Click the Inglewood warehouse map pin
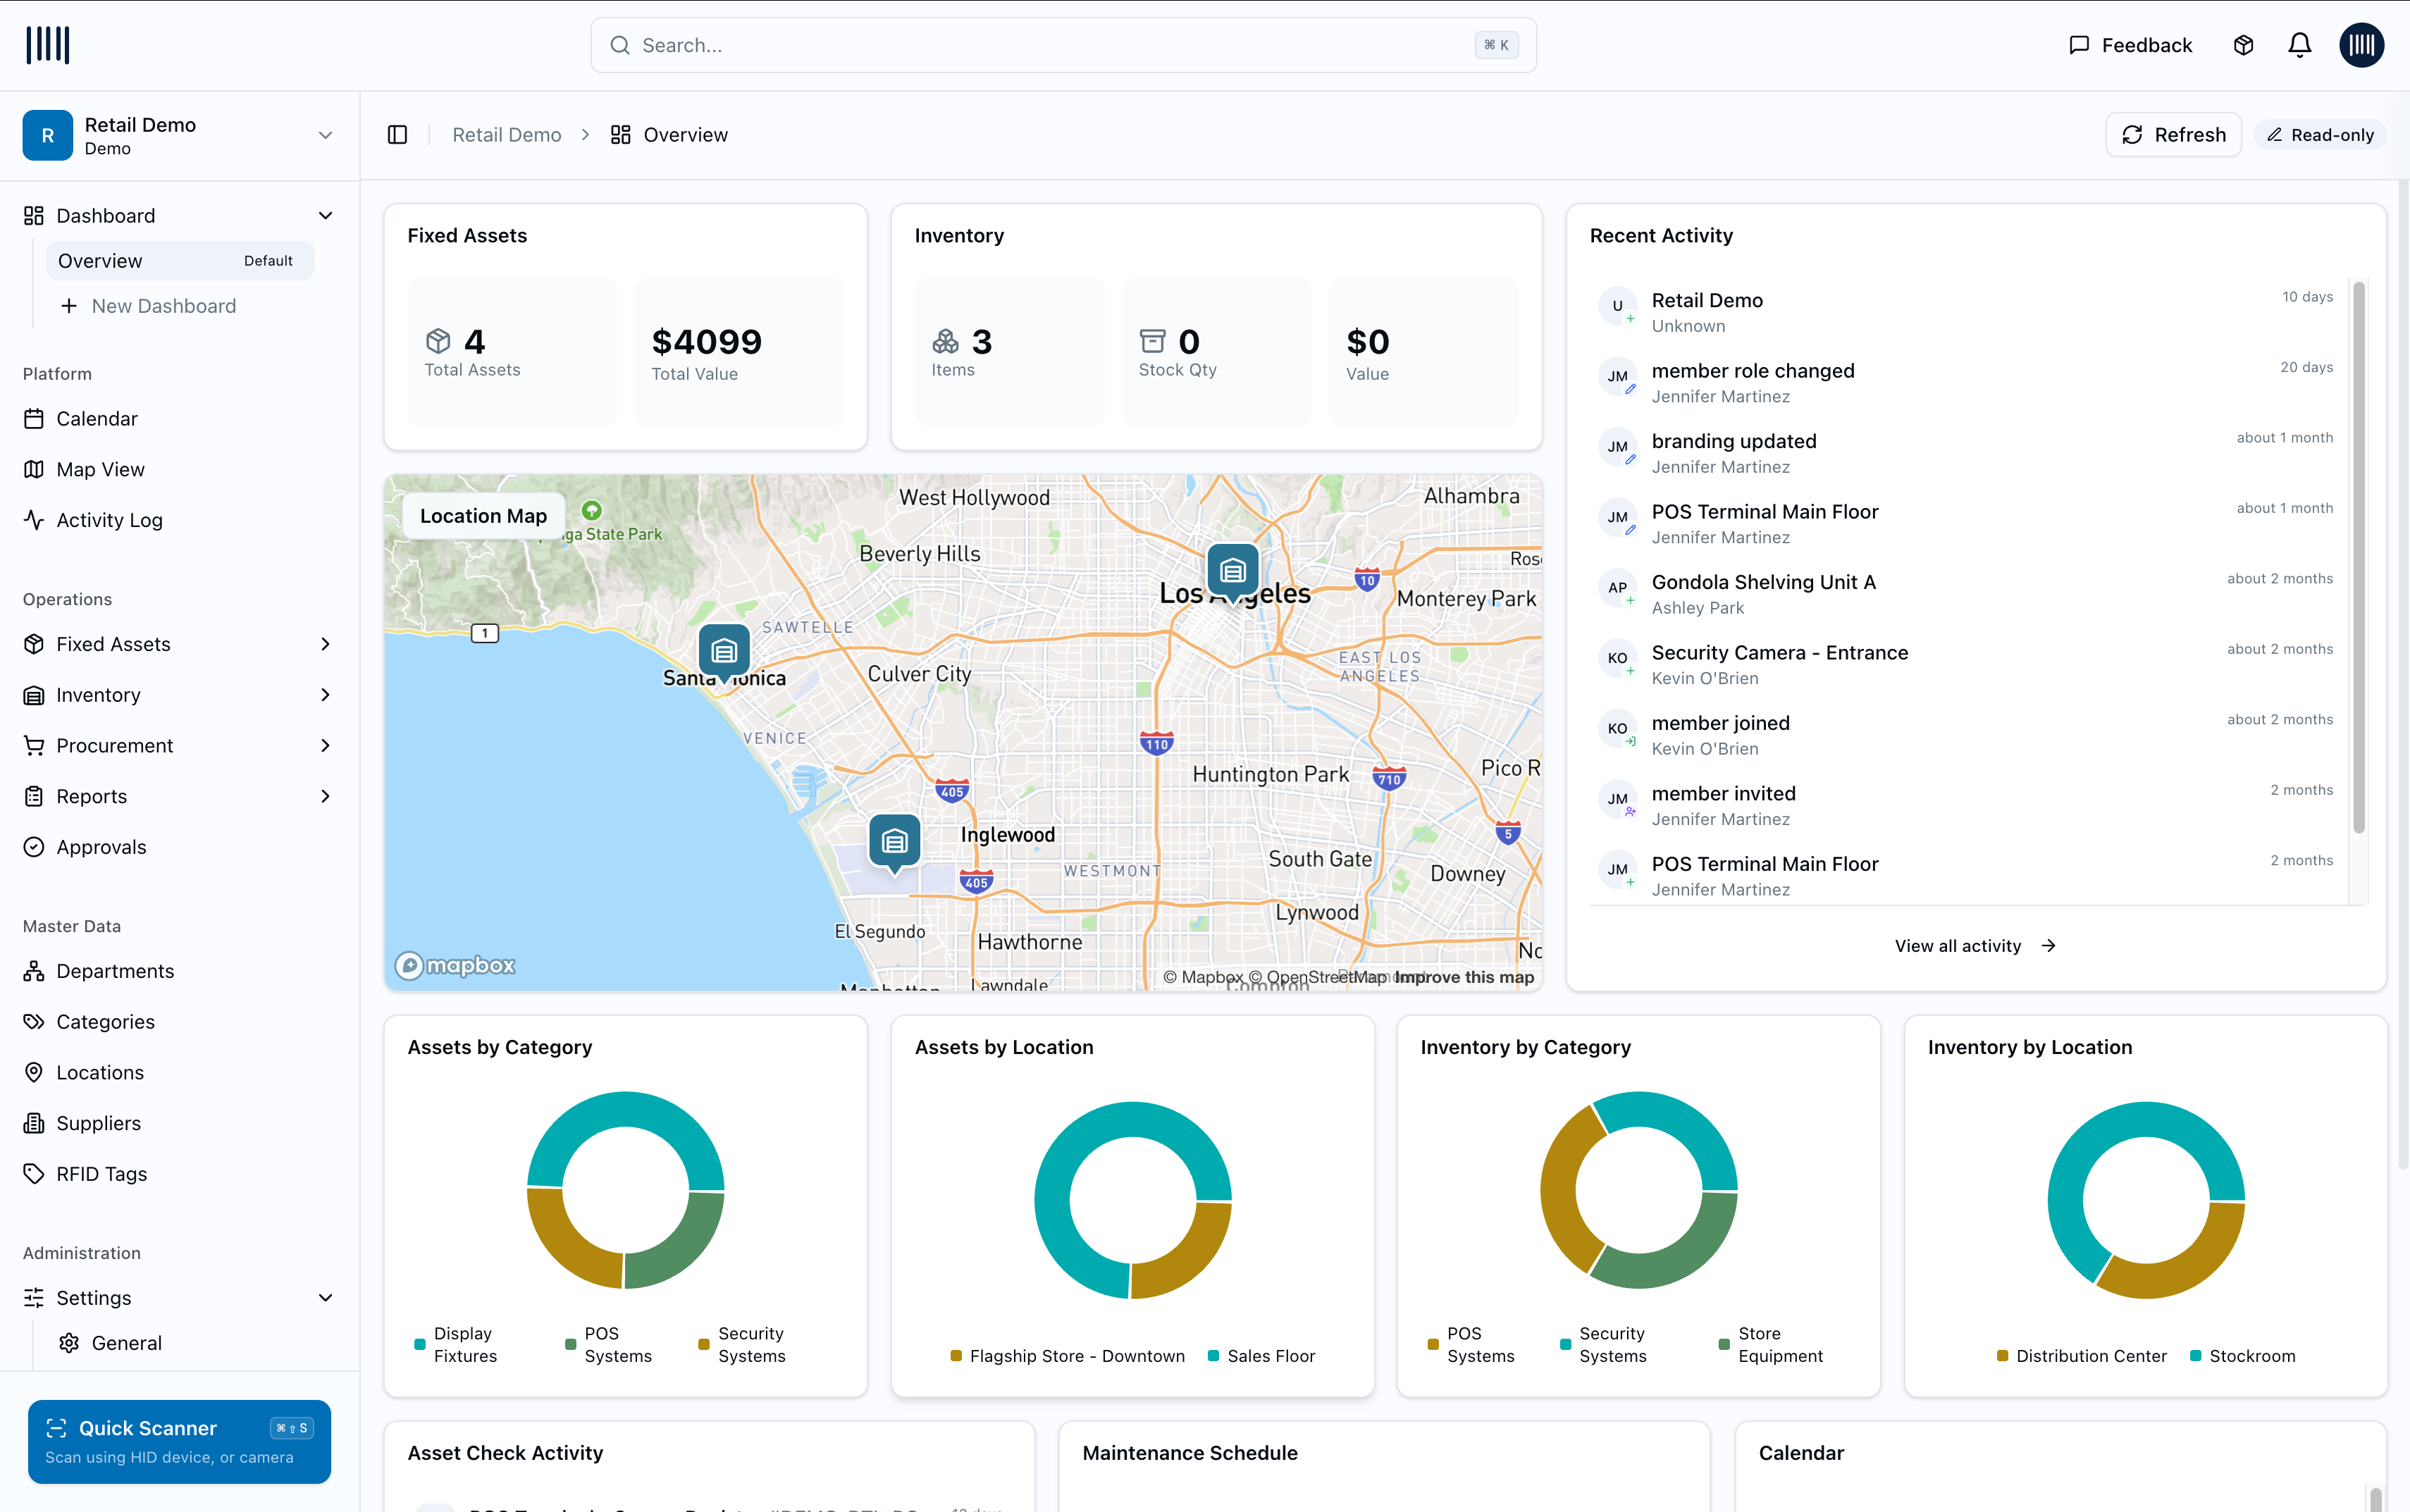2410x1512 pixels. pos(894,841)
